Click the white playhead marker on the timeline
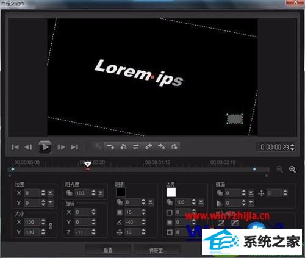 click(x=88, y=164)
